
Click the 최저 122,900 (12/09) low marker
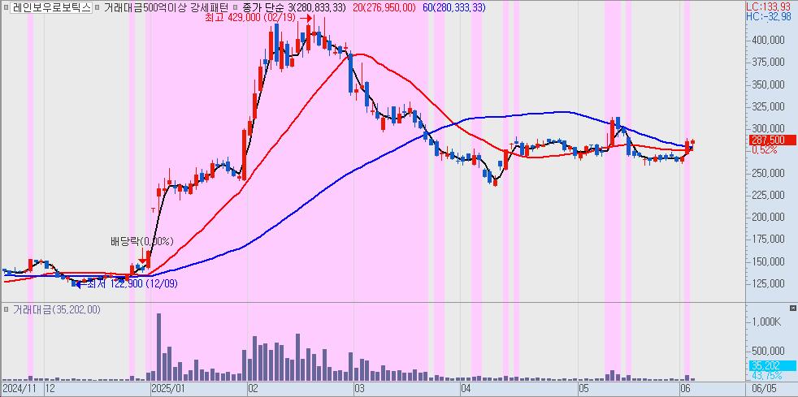click(x=132, y=283)
